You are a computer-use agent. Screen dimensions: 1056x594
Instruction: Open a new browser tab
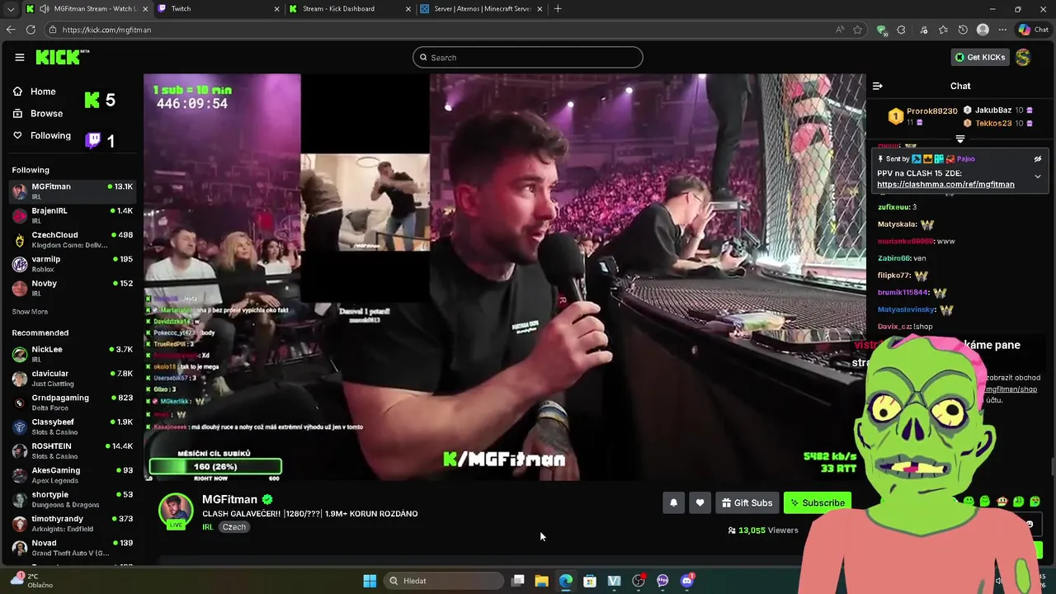(x=558, y=9)
